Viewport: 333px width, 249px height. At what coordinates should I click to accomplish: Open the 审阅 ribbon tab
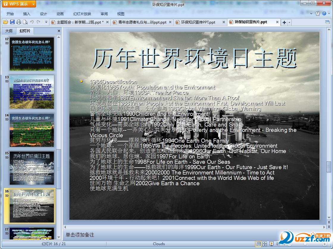tap(104, 14)
